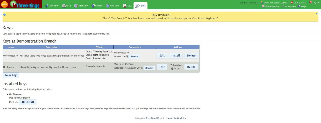Open the Directory section
The height and width of the screenshot is (123, 321).
[81, 6]
